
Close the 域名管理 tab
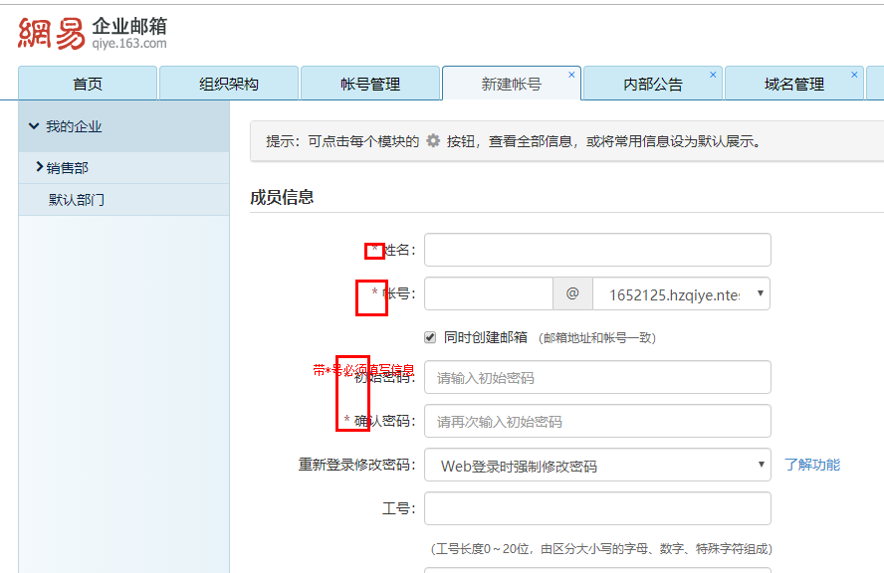tap(855, 75)
